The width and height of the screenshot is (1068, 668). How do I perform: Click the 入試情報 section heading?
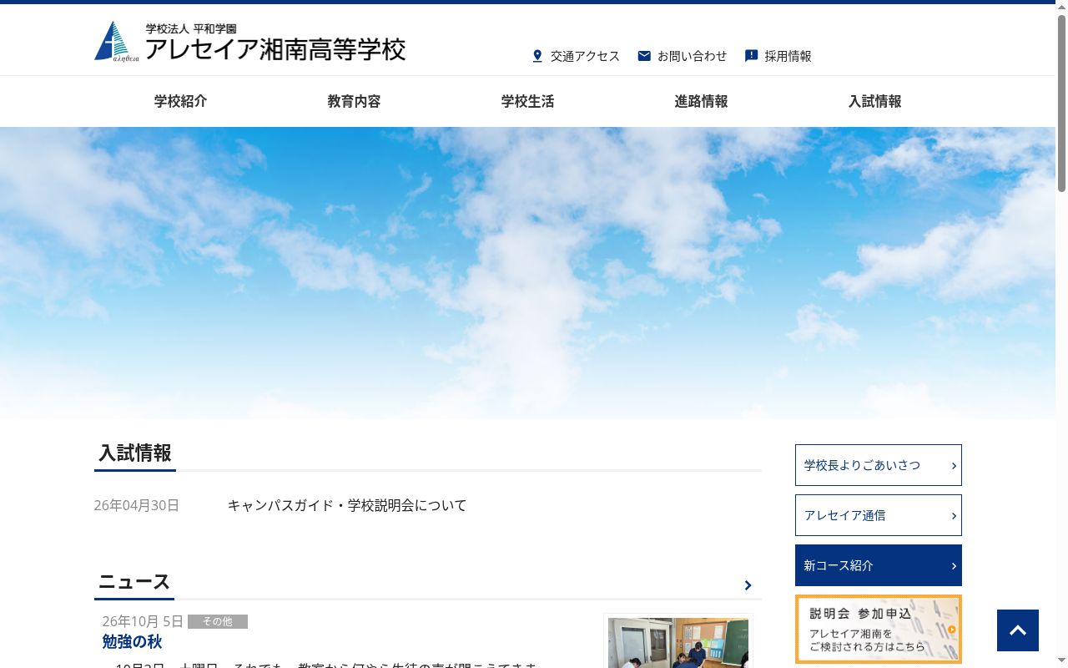point(135,453)
